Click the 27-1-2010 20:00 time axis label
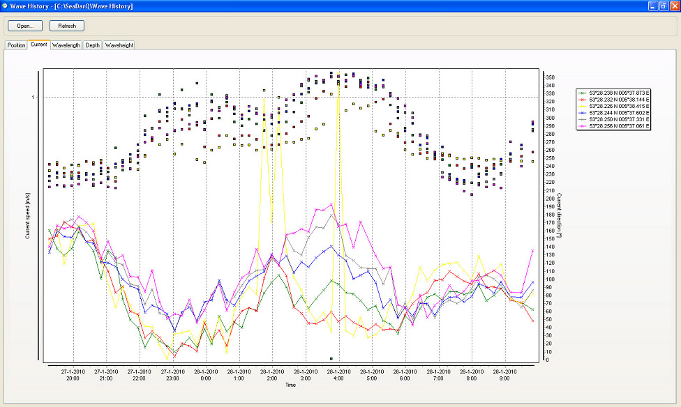681x407 pixels. tap(73, 375)
